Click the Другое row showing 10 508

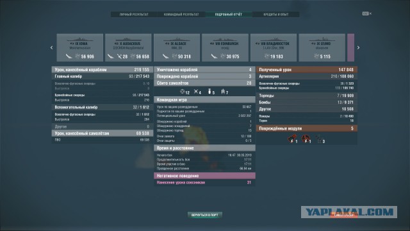tap(306, 109)
